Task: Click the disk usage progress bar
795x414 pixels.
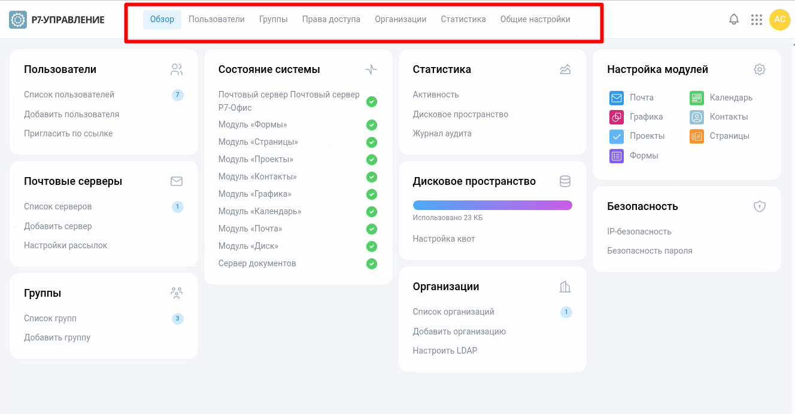Action: click(x=492, y=205)
